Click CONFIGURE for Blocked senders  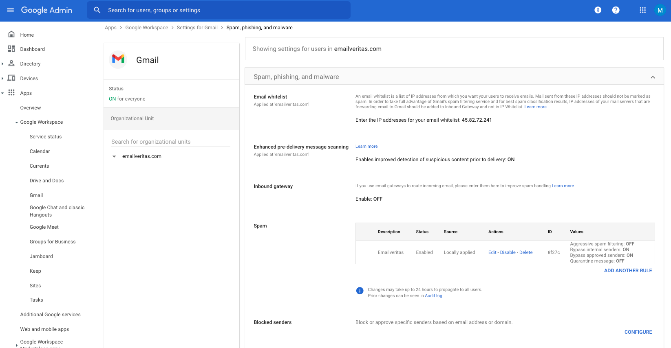tap(638, 332)
